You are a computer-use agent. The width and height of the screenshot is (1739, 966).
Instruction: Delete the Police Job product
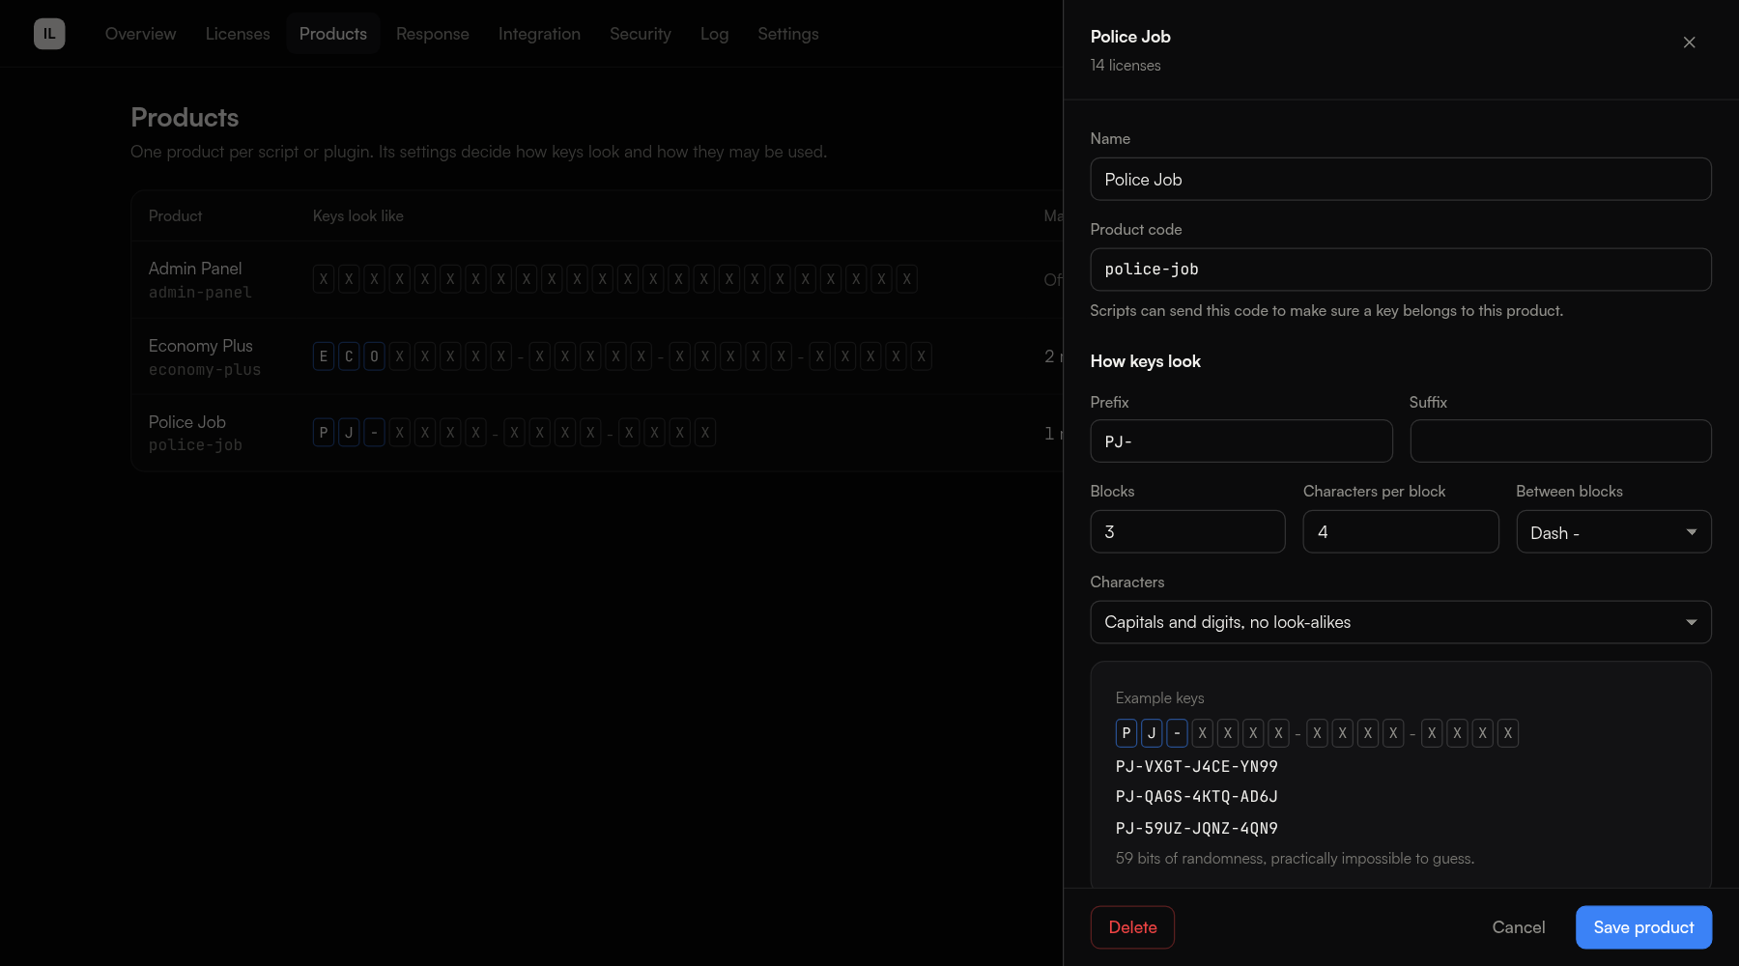pos(1132,927)
